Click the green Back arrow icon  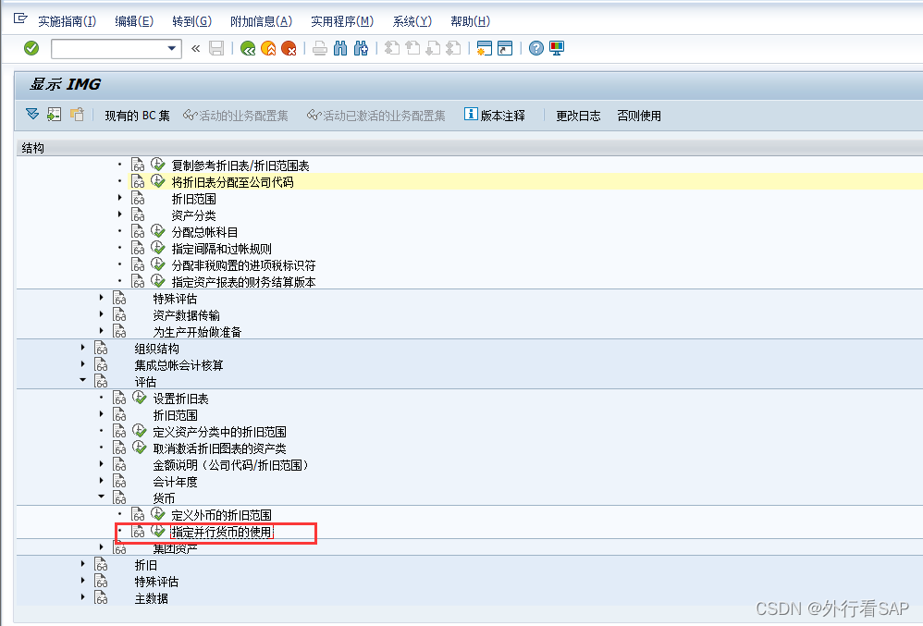(247, 49)
